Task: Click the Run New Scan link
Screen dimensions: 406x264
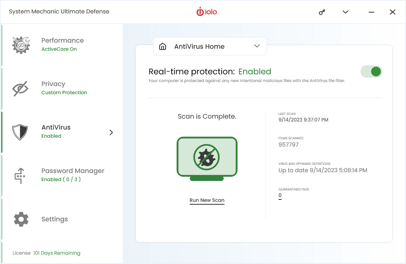Action: tap(207, 200)
